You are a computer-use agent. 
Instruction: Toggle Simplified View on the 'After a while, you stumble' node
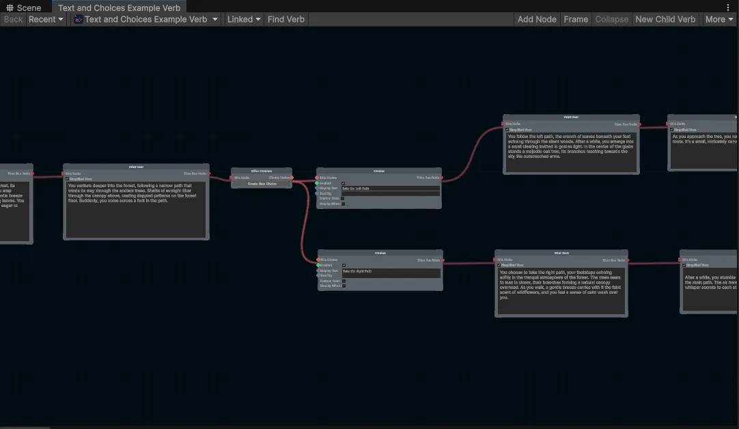[684, 266]
